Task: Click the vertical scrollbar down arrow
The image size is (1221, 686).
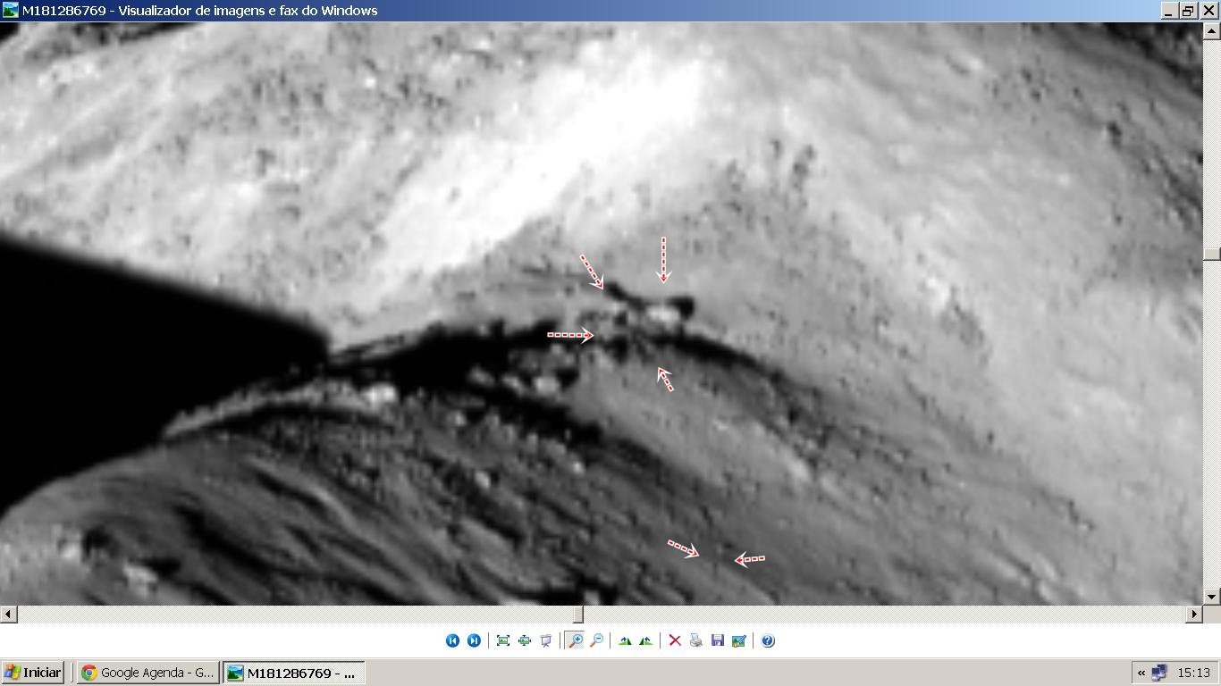Action: (1212, 596)
